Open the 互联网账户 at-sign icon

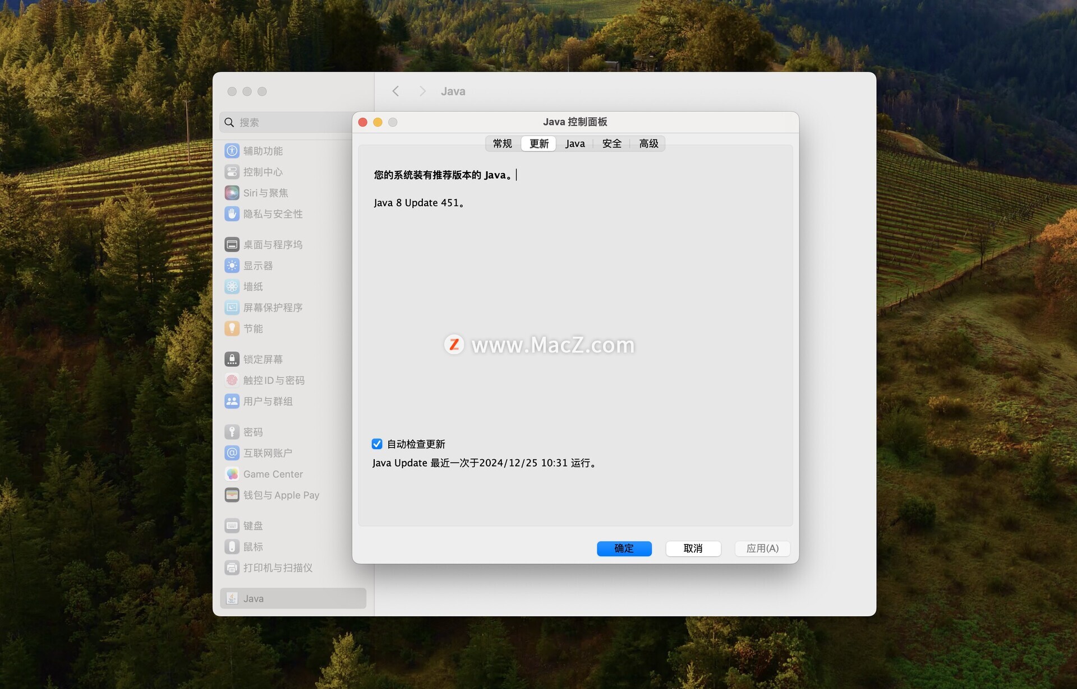[x=232, y=453]
